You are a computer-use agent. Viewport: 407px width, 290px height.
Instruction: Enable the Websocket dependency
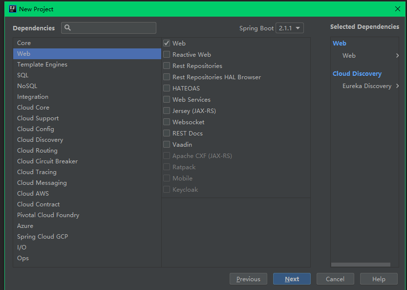167,122
